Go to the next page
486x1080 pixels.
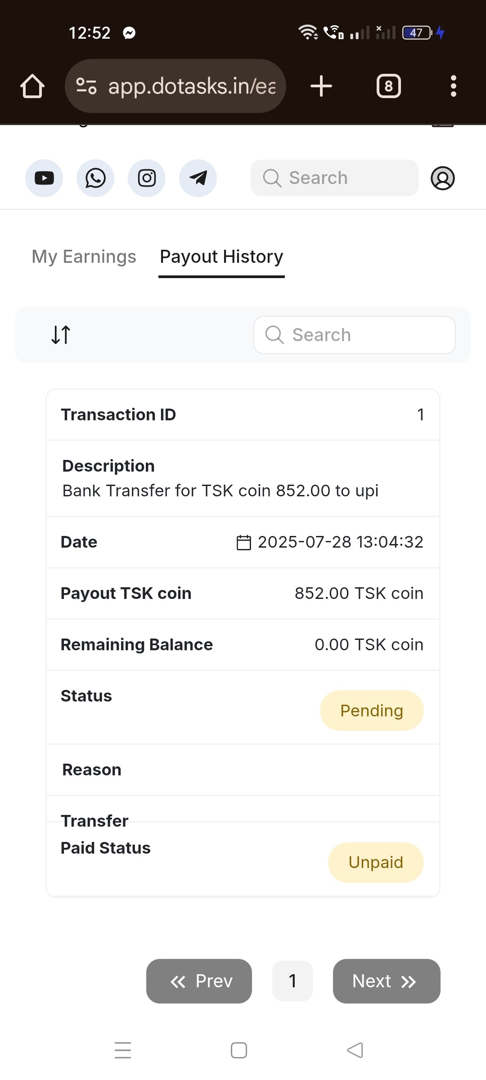386,981
